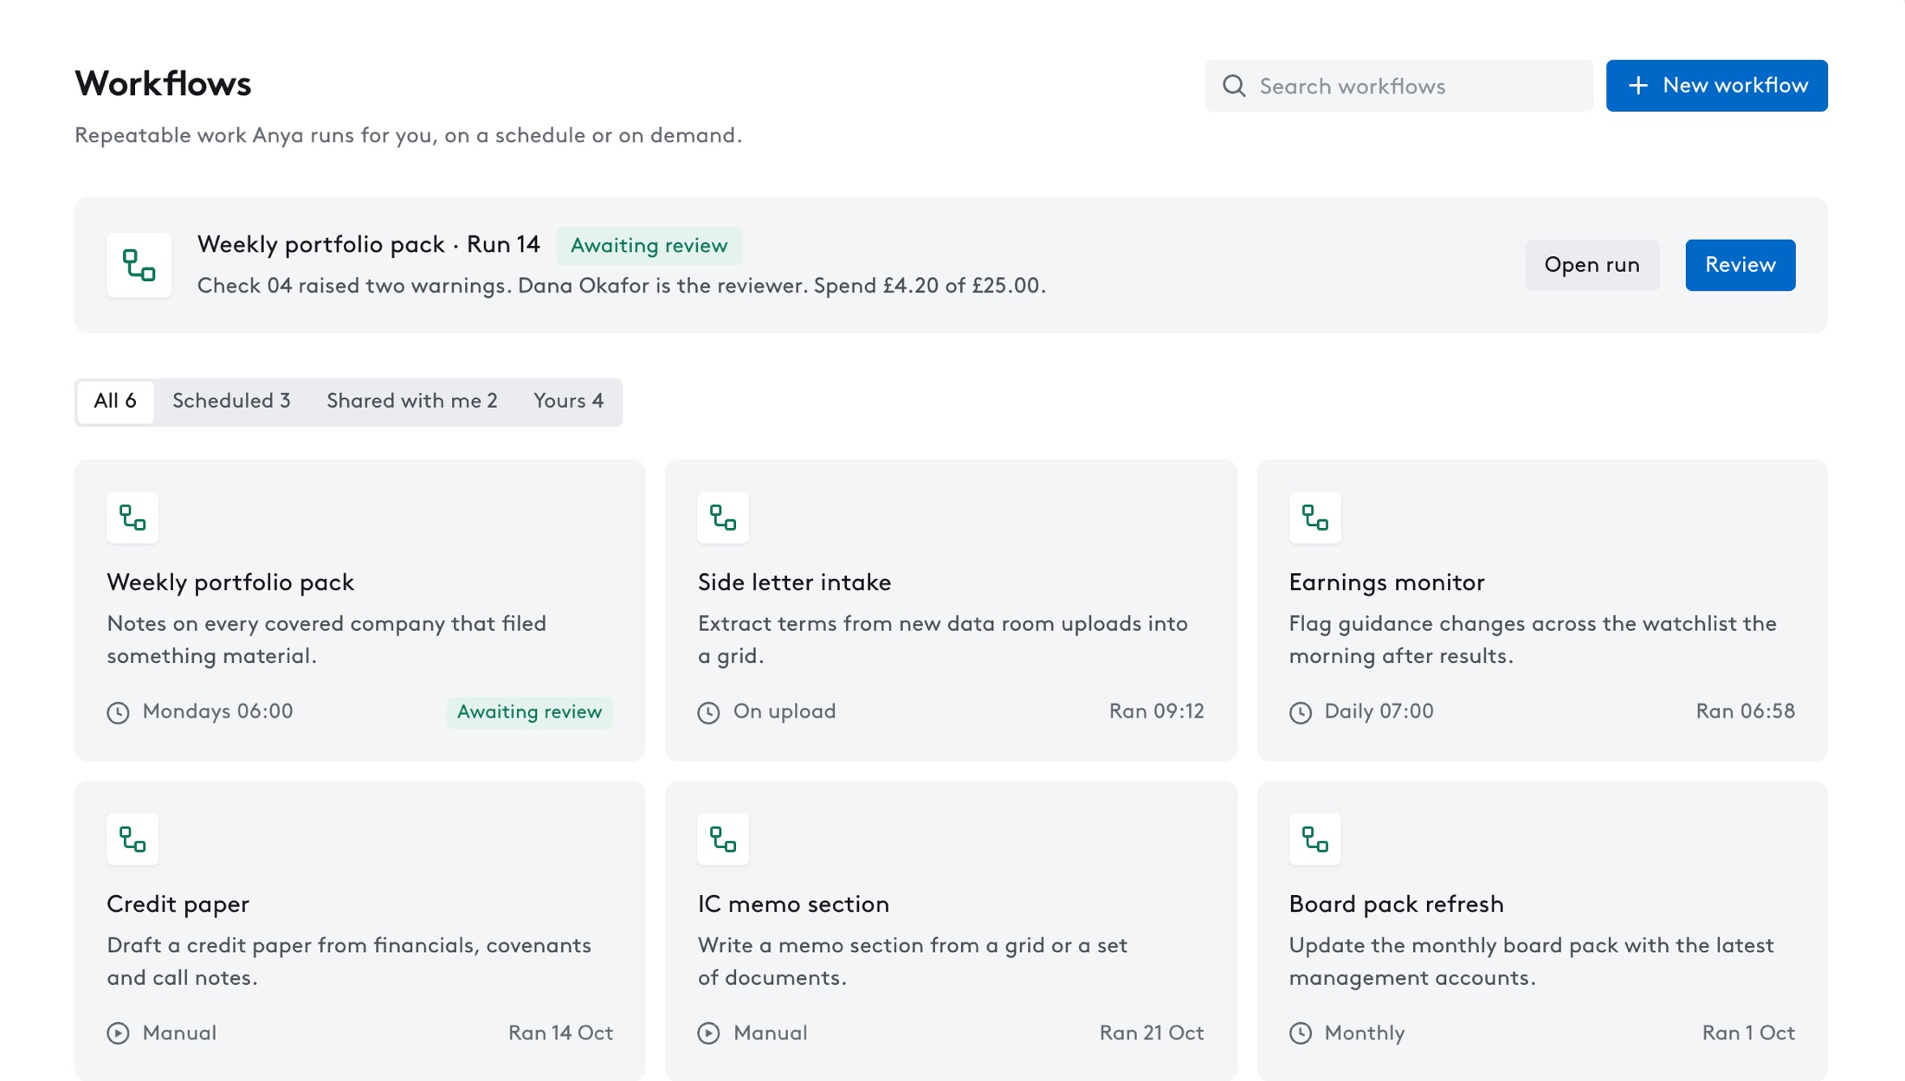Click the Ran 14 Oct text
Screen dimensions: 1905x1081
tap(560, 1033)
